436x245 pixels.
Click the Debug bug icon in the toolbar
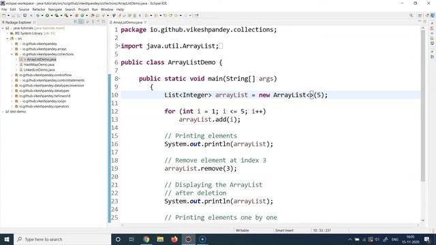click(x=38, y=16)
